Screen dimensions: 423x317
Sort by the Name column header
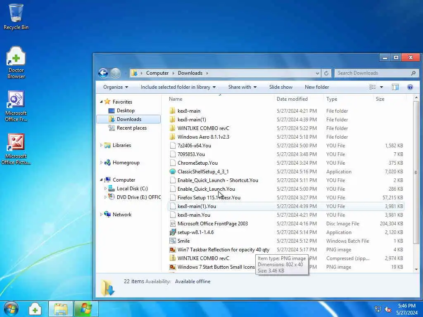(220, 99)
